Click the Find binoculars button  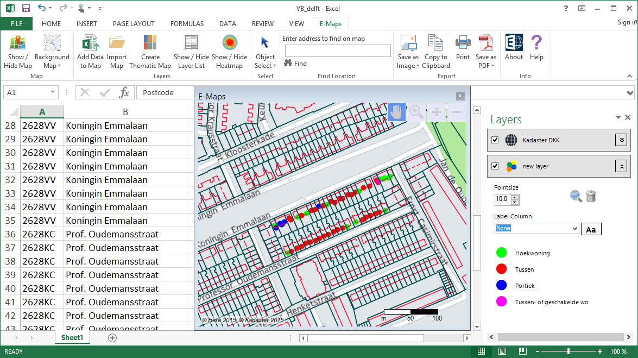coord(295,63)
